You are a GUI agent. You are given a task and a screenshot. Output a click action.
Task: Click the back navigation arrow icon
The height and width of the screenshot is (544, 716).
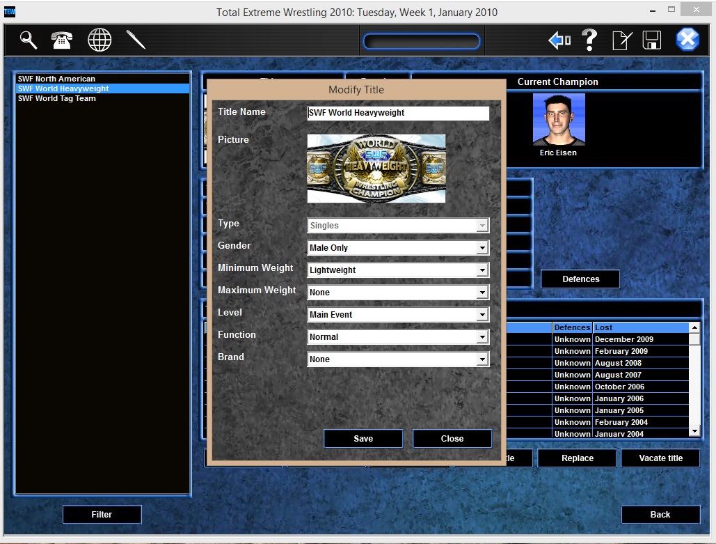(558, 40)
